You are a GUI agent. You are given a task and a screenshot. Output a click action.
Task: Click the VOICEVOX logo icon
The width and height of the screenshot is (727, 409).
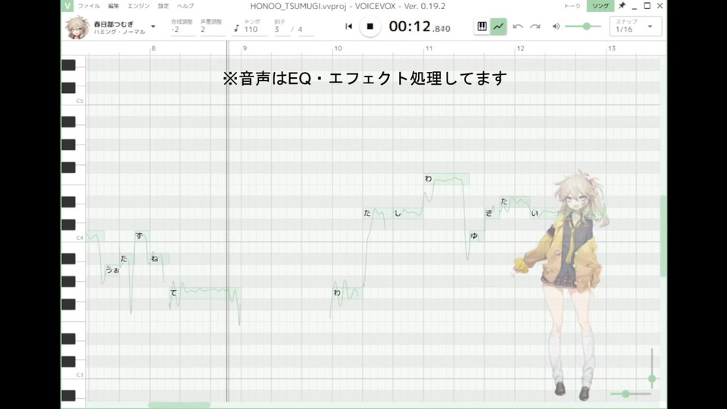pos(67,5)
